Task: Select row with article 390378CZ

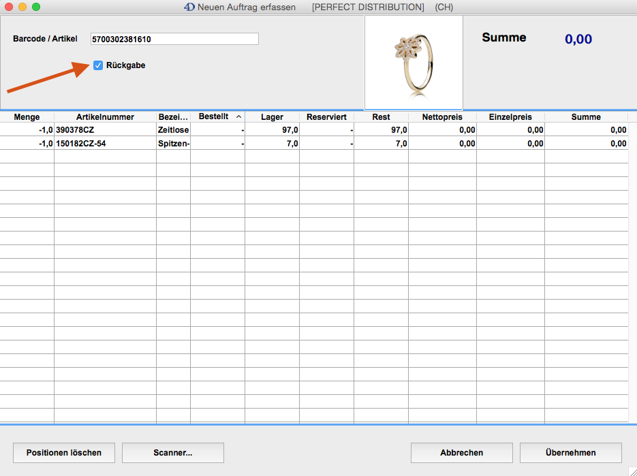Action: pos(105,129)
